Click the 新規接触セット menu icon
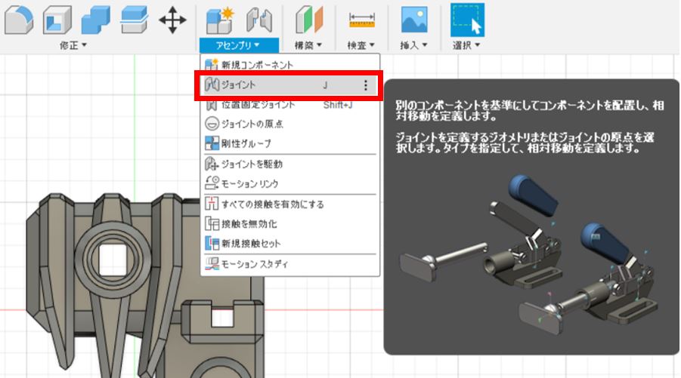Viewport: 681px width, 378px height. (x=212, y=243)
